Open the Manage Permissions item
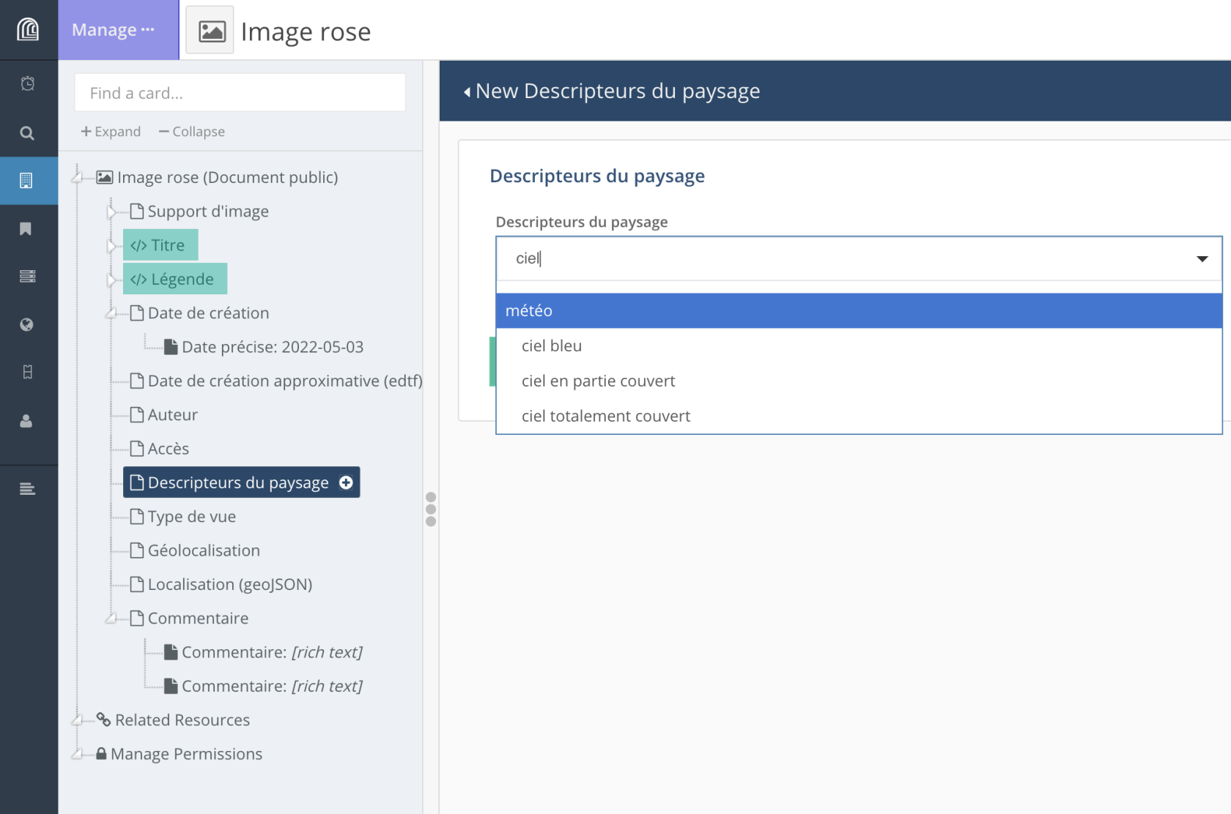 (186, 754)
